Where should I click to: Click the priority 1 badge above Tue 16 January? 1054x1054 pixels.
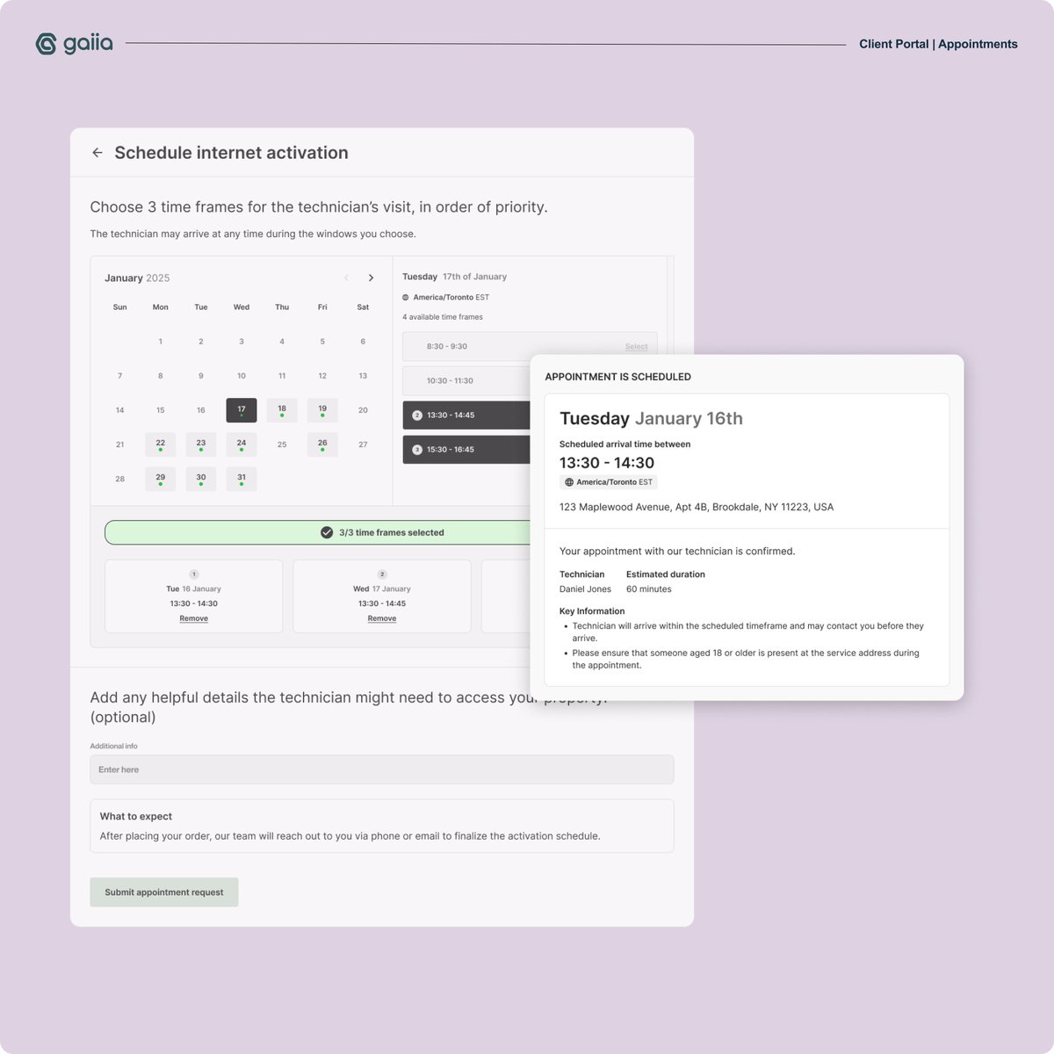pos(193,574)
